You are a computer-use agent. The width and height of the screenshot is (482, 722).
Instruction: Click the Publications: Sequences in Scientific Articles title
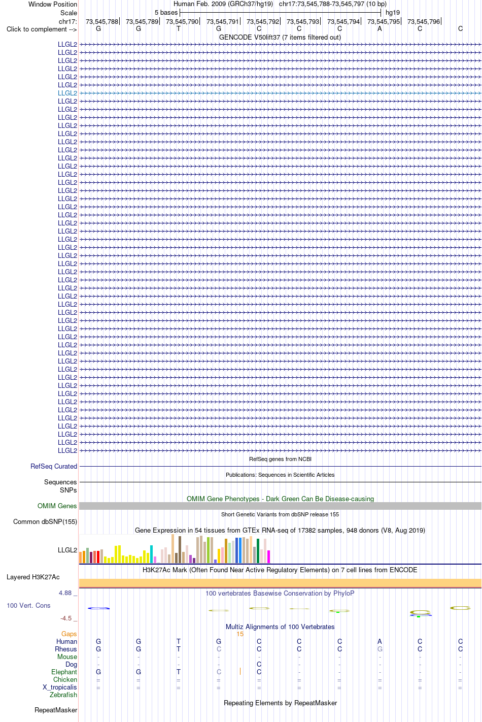pos(280,475)
